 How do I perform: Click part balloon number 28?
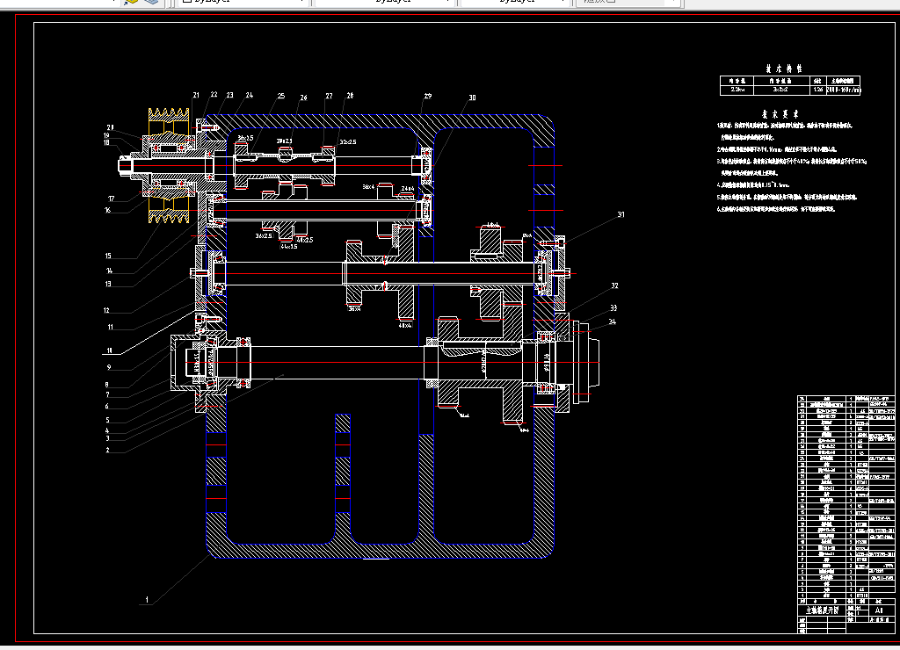[x=350, y=96]
